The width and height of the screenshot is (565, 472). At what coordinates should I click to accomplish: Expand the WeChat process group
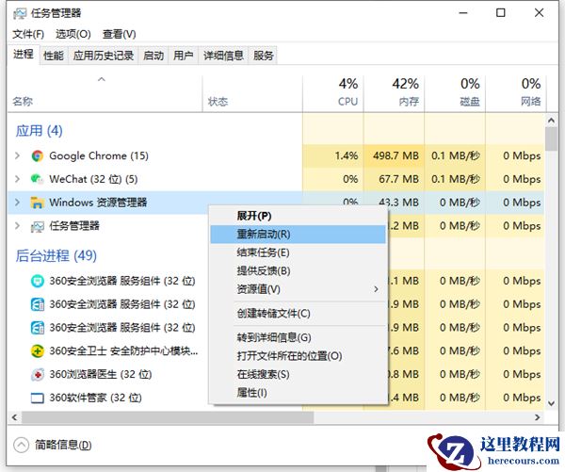pyautogui.click(x=17, y=179)
